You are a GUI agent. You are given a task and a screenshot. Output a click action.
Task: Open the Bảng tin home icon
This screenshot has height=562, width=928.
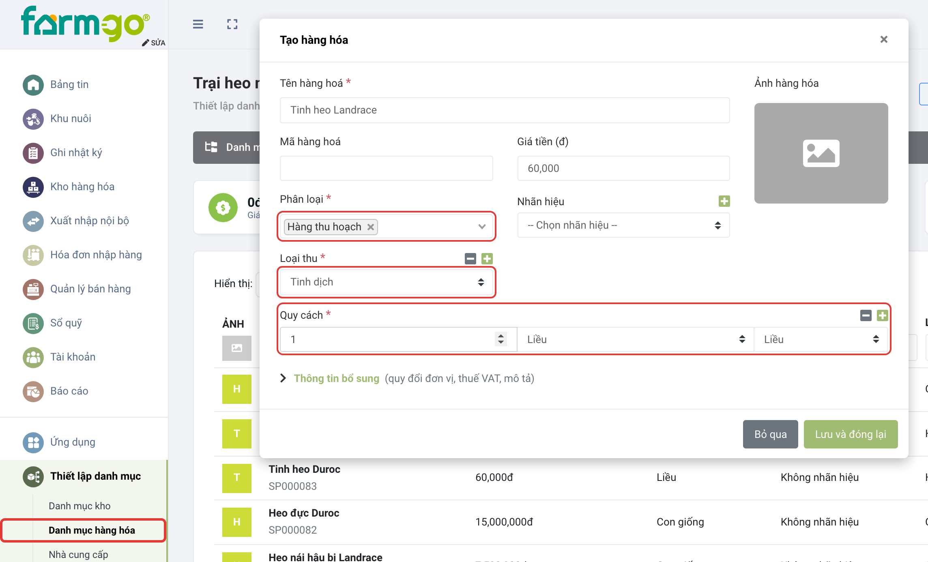point(33,85)
